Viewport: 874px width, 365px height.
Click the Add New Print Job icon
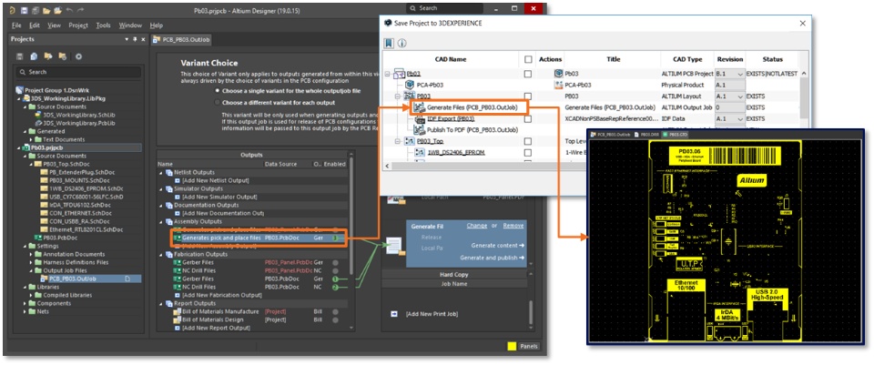coord(394,314)
